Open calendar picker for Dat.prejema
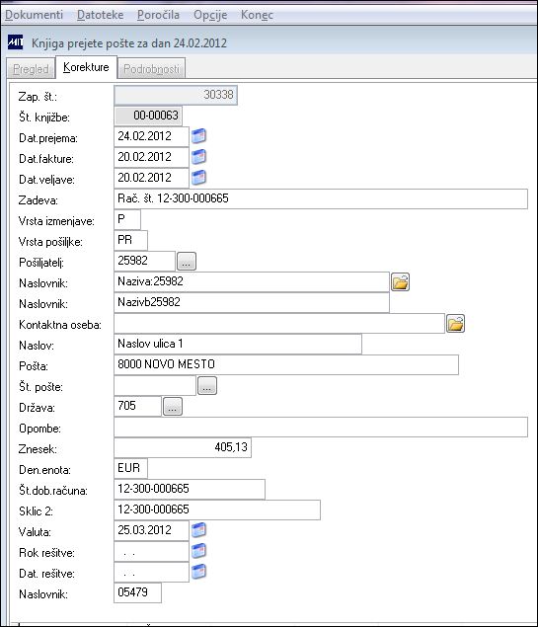Image resolution: width=538 pixels, height=627 pixels. (198, 136)
